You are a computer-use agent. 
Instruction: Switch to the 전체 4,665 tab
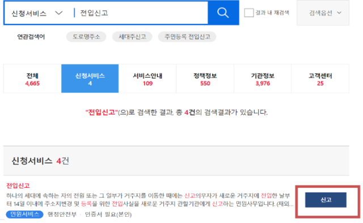(x=32, y=79)
